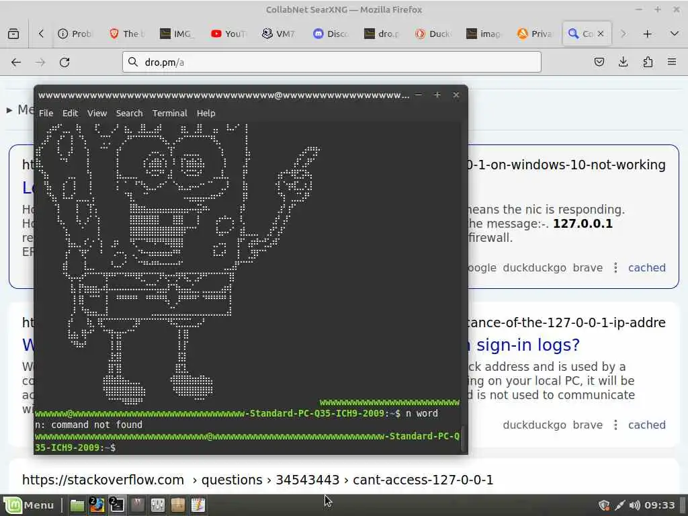Switch to the Priva tab
688x516 pixels.
pyautogui.click(x=535, y=34)
